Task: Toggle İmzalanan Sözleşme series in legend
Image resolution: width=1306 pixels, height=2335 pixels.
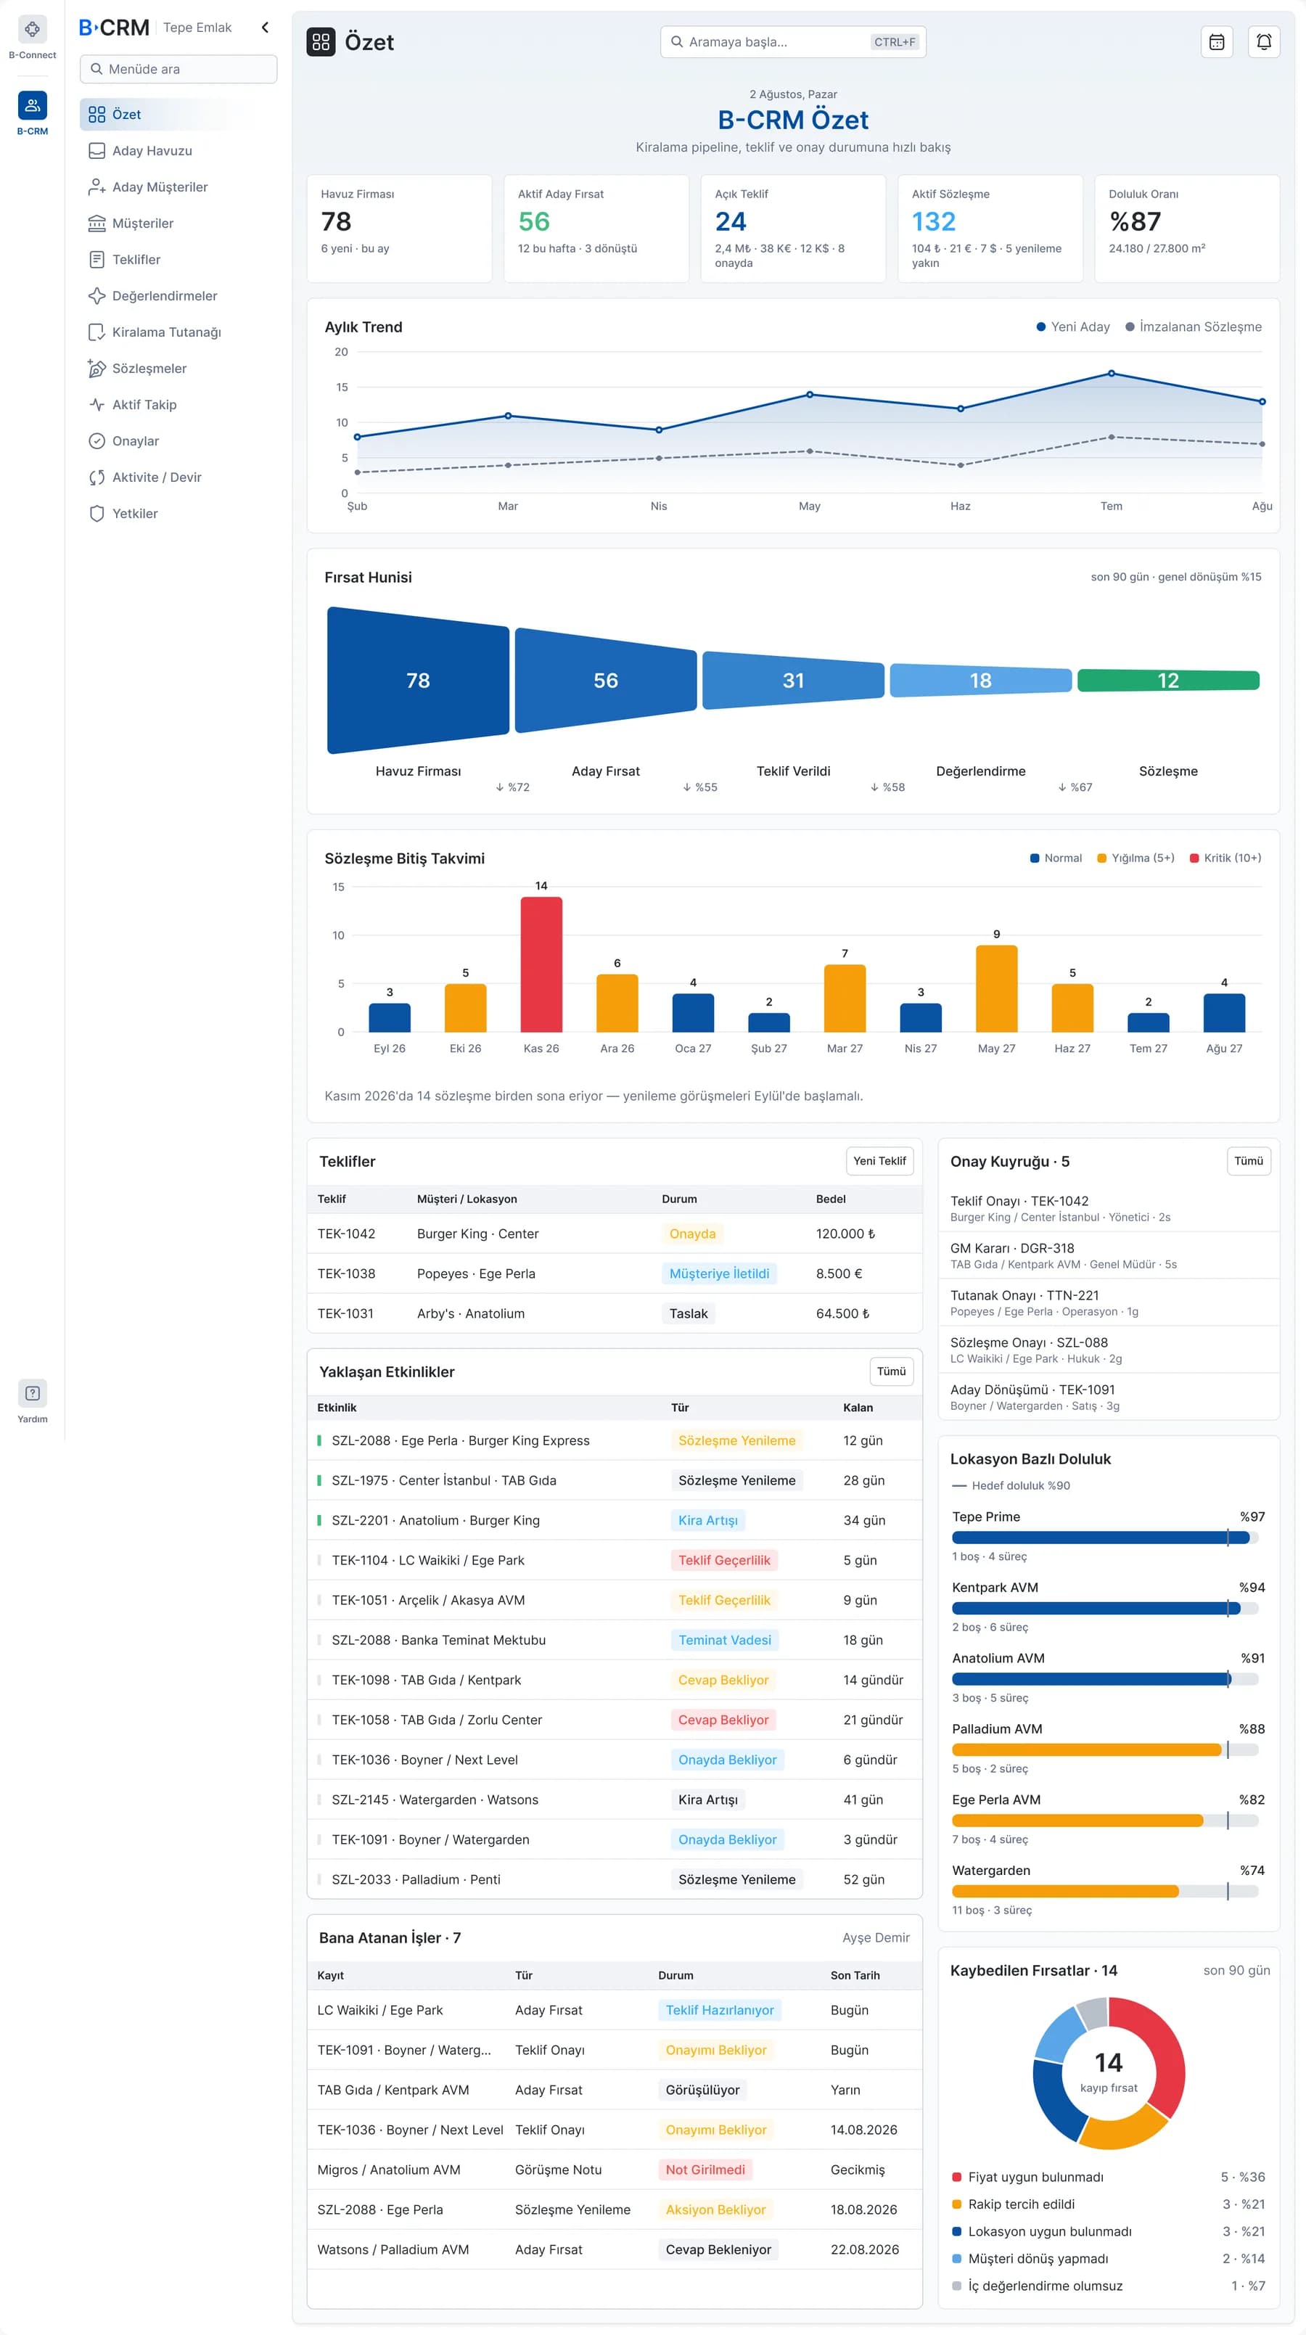Action: (x=1193, y=327)
